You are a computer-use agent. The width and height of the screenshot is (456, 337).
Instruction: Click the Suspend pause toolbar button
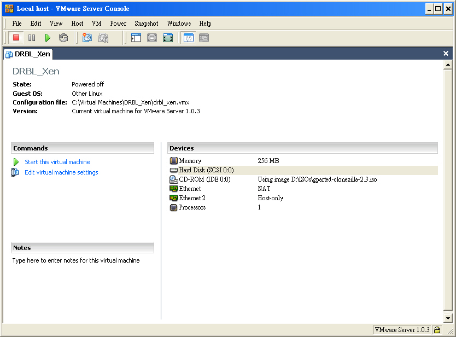(x=32, y=38)
